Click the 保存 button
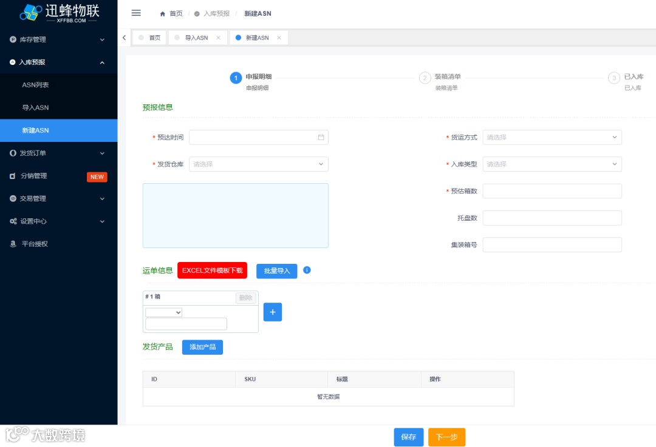Image resolution: width=656 pixels, height=447 pixels. coord(409,437)
